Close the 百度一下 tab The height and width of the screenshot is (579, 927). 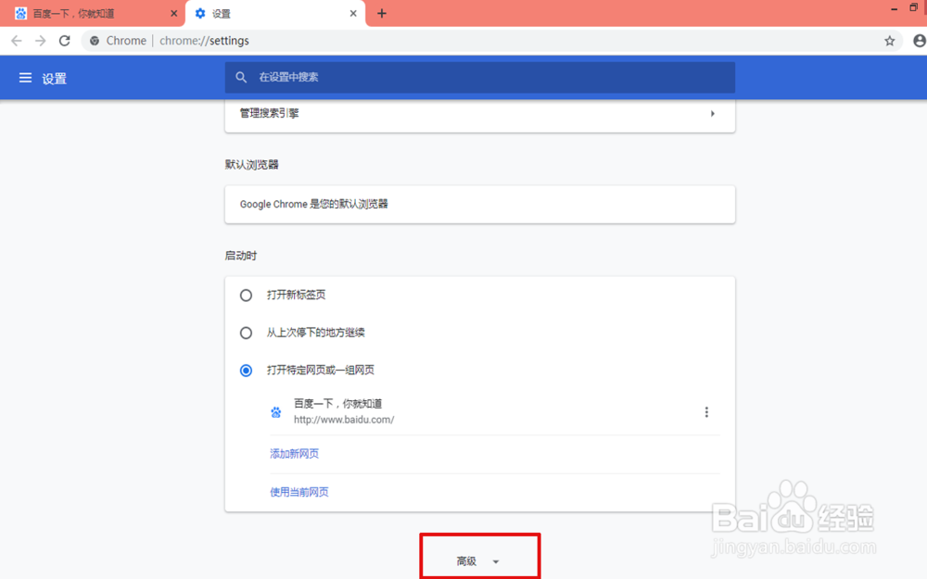174,14
